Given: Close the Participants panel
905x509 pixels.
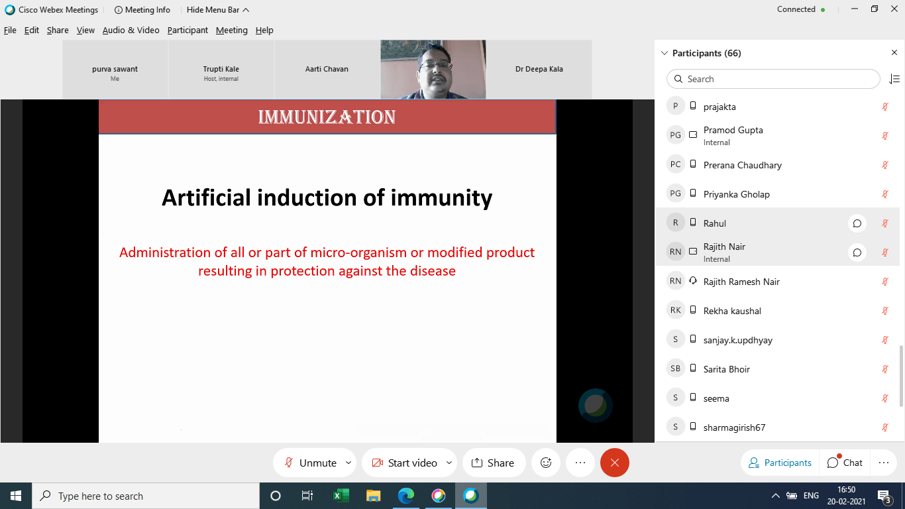Looking at the screenshot, I should point(894,53).
